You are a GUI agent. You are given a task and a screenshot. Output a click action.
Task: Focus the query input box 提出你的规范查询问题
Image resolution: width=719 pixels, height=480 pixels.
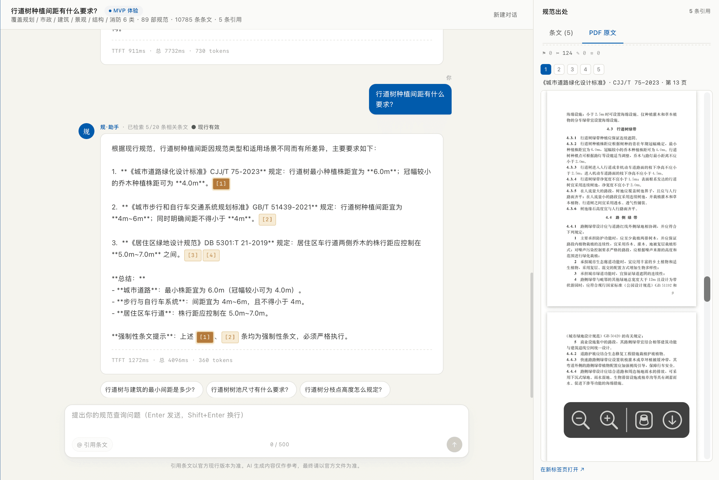click(267, 419)
